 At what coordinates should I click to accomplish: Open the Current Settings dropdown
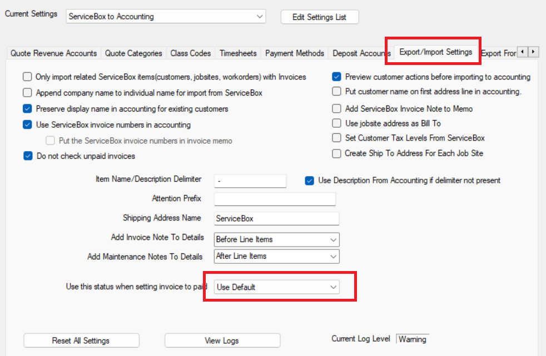pos(166,16)
